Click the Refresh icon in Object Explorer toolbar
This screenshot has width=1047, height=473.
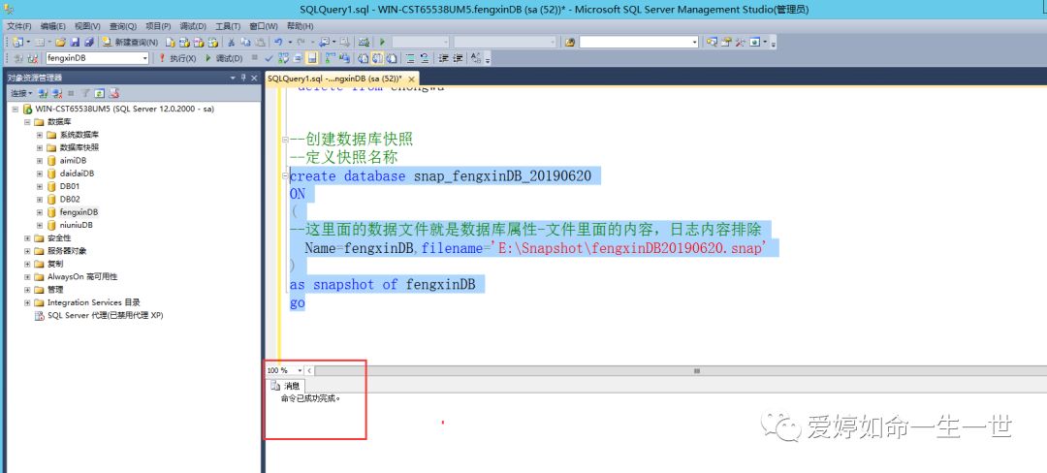click(x=100, y=93)
